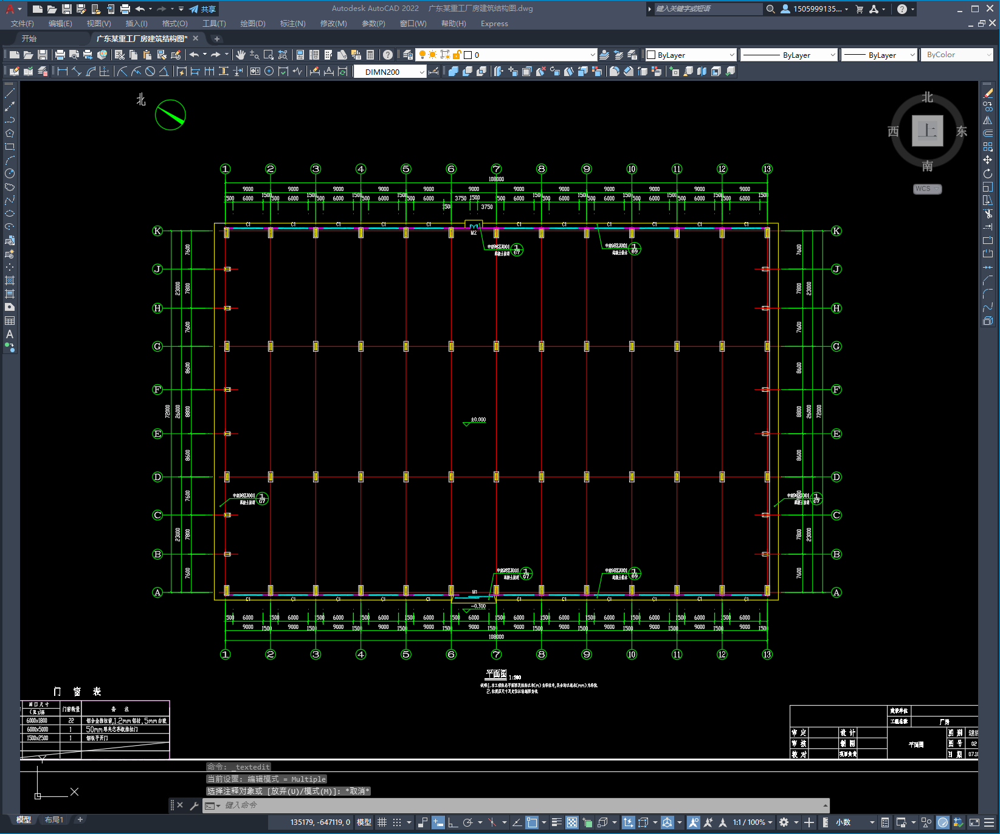Click the command line input field
Screen dimensions: 1000x834
point(517,805)
